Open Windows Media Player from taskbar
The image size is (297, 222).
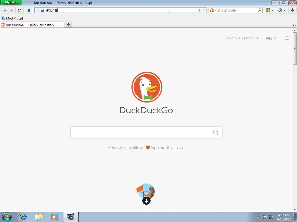point(55,217)
